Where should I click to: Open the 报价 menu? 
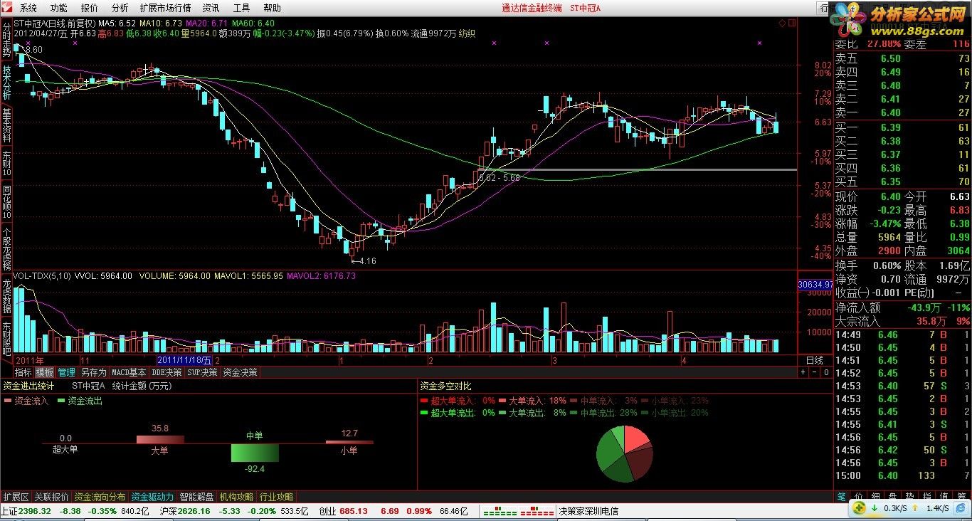point(89,8)
